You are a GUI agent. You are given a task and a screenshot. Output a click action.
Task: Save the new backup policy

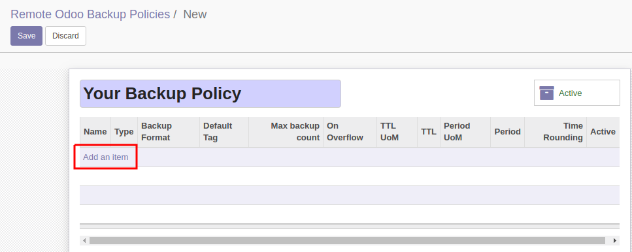coord(26,36)
